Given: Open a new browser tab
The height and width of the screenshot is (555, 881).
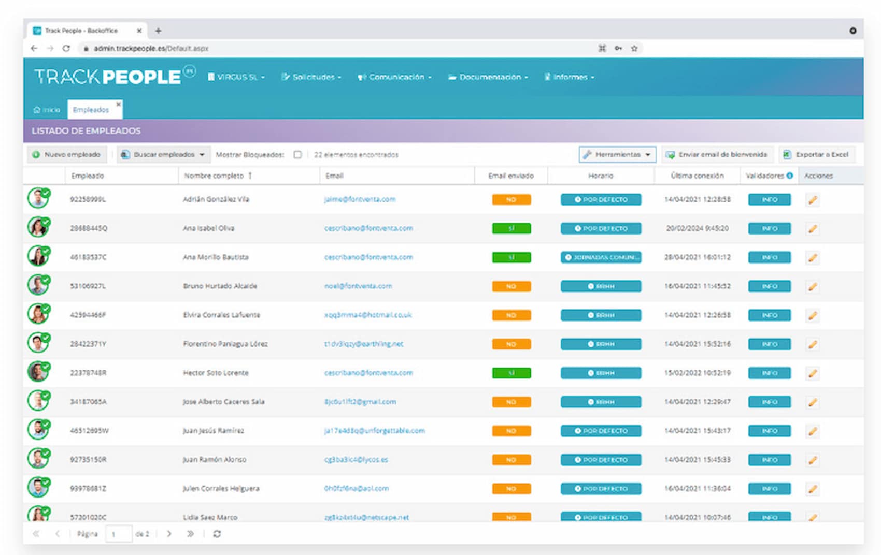Looking at the screenshot, I should 158,31.
